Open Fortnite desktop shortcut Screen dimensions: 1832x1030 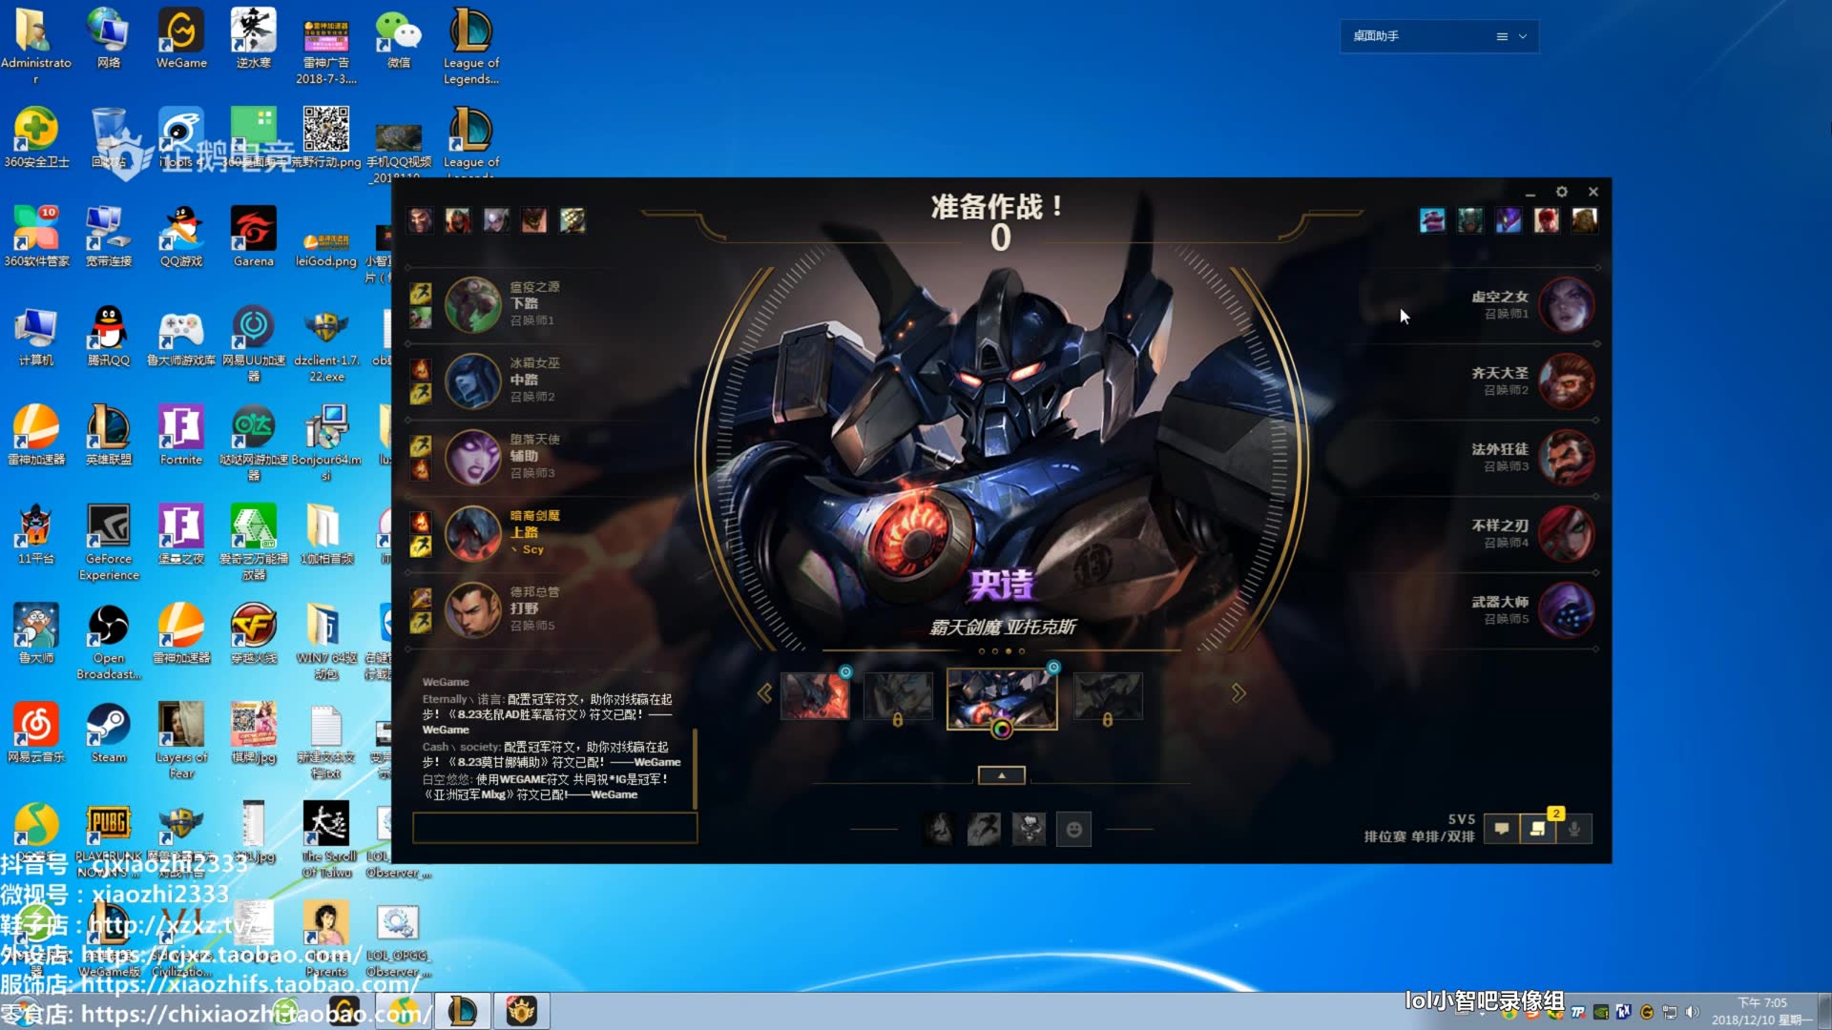pyautogui.click(x=181, y=435)
